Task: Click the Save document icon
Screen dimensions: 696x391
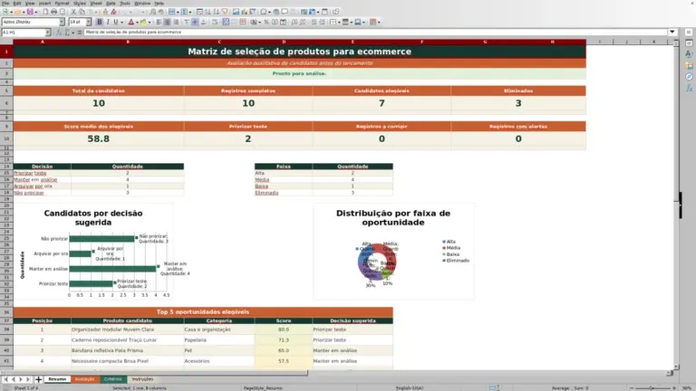Action: click(30, 12)
